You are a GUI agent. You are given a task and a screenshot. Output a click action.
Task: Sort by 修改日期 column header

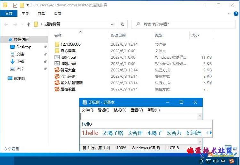[118, 35]
